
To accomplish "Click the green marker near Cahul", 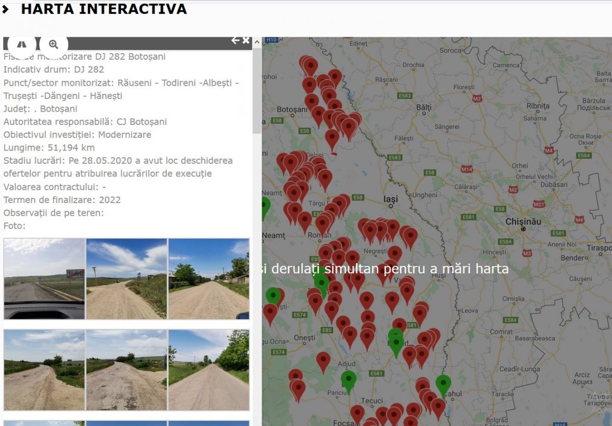I will [443, 384].
